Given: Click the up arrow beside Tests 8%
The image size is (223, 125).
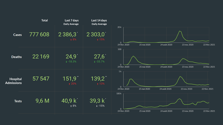Looking at the screenshot, I should coord(70,106).
